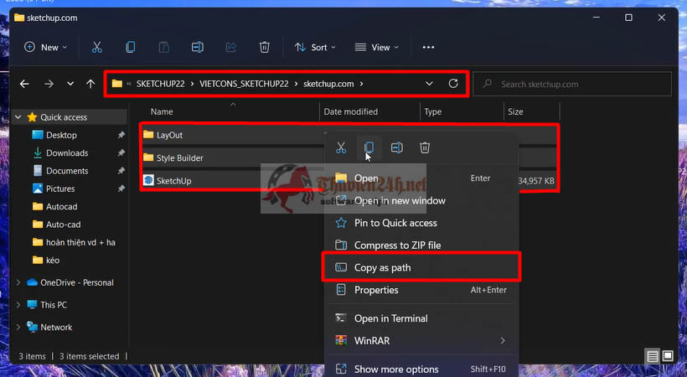This screenshot has height=377, width=687.
Task: Go forward with the right arrow button
Action: pos(49,84)
